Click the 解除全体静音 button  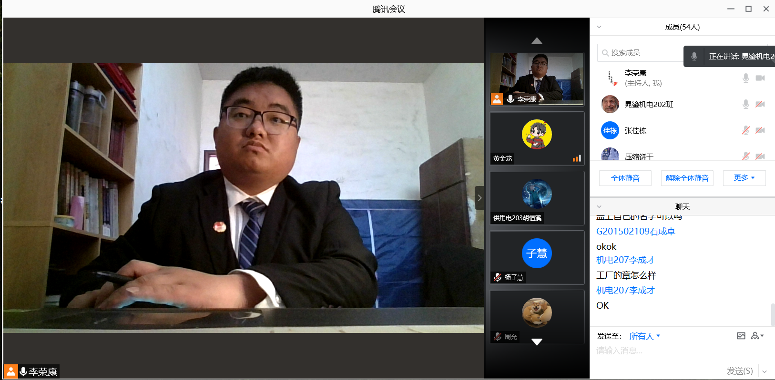(x=687, y=178)
